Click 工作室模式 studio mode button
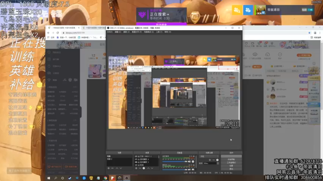 click(231, 162)
